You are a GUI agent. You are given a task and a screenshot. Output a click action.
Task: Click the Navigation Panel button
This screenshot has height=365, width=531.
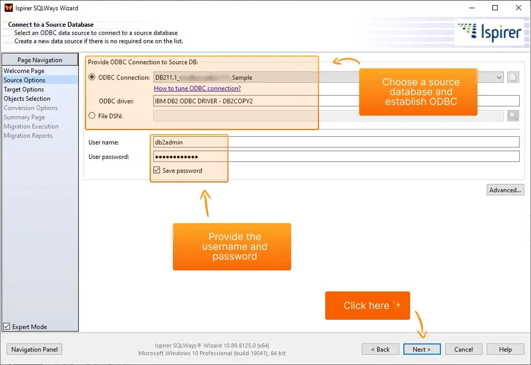pos(34,350)
